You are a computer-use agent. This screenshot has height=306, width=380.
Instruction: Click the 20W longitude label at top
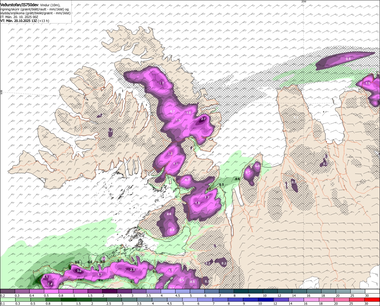click(x=303, y=1)
